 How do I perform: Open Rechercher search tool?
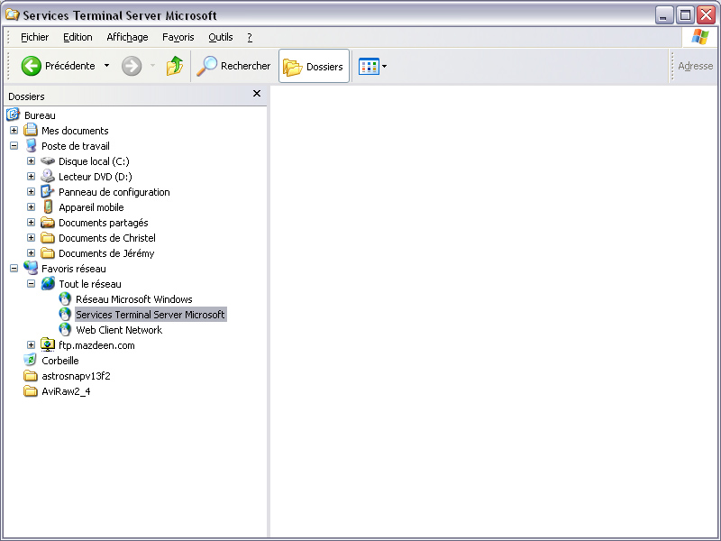click(233, 66)
